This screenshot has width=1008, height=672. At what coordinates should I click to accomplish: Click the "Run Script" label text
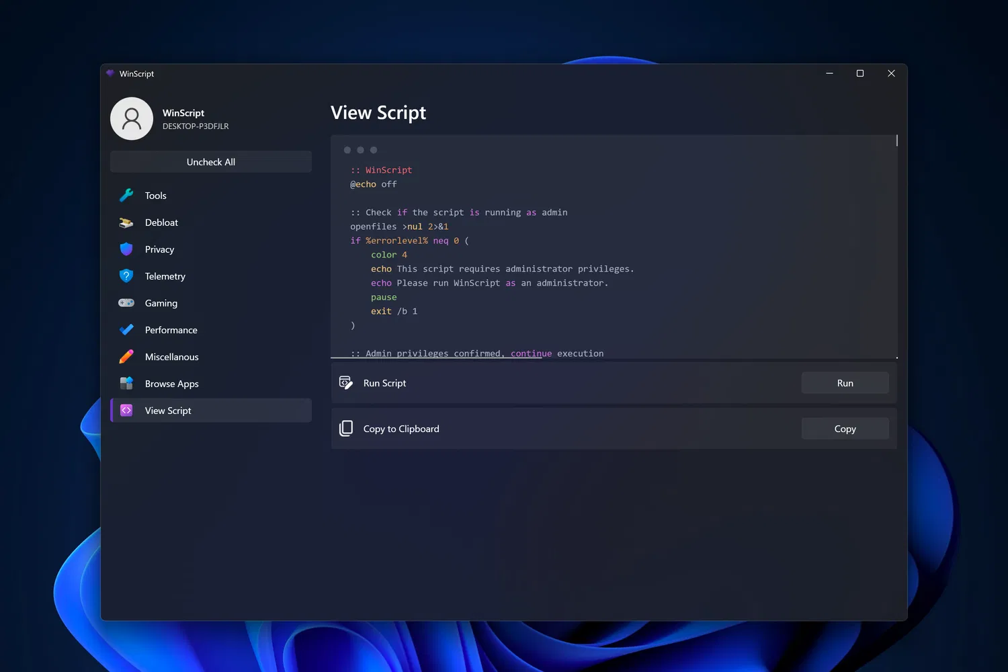coord(385,383)
